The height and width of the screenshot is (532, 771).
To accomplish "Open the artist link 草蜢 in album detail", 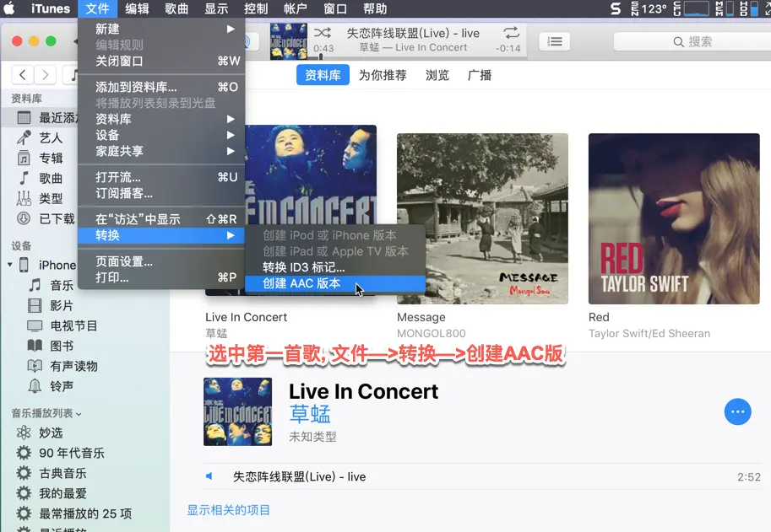I will [310, 414].
